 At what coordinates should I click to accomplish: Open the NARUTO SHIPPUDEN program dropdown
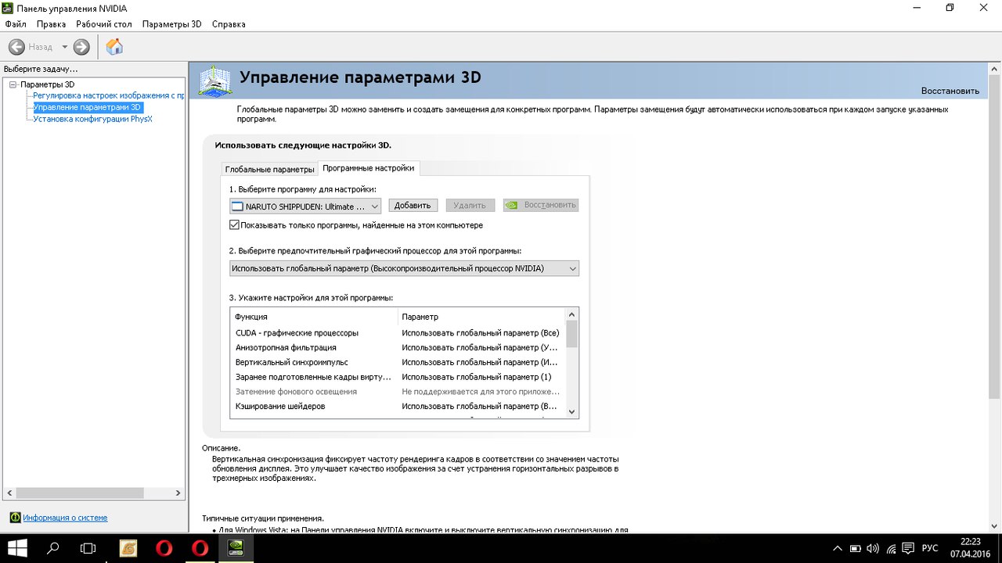click(x=305, y=206)
